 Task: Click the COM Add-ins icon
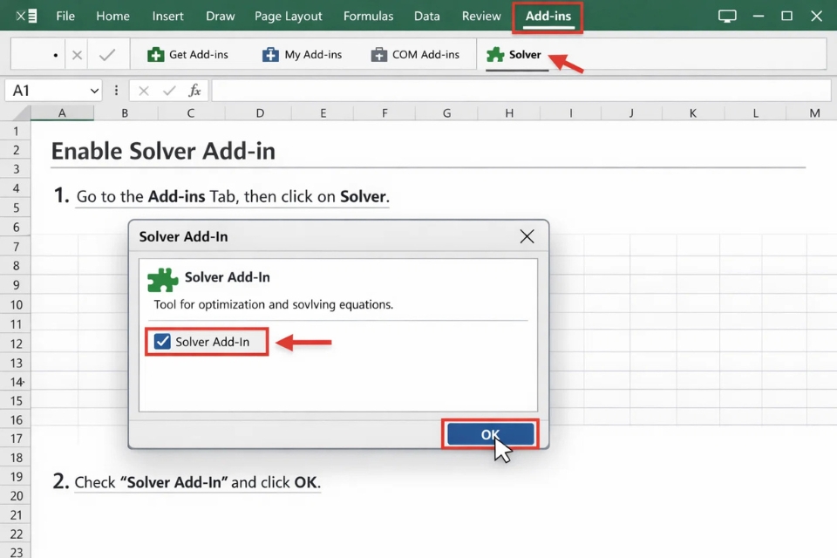coord(380,54)
